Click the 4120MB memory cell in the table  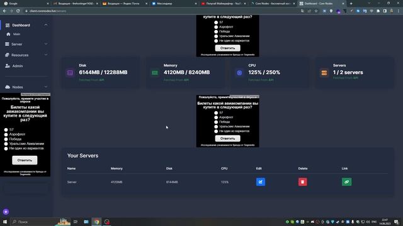click(116, 182)
